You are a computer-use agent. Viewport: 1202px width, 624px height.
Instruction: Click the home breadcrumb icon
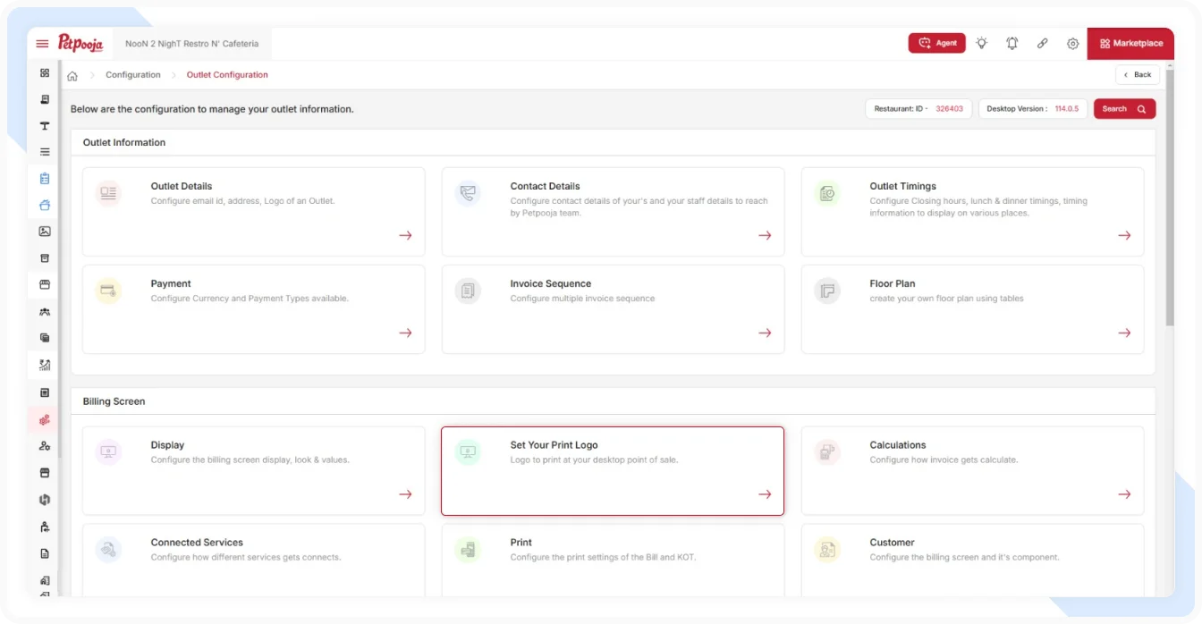click(72, 75)
